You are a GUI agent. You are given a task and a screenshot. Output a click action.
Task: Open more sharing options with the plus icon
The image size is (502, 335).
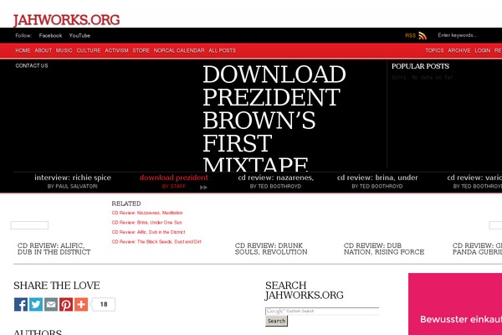point(81,304)
